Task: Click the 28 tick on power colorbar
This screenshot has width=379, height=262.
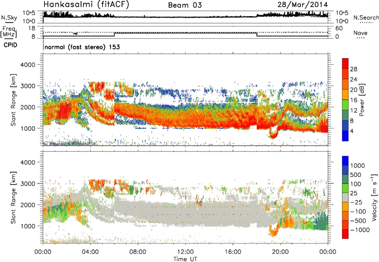Action: [353, 69]
